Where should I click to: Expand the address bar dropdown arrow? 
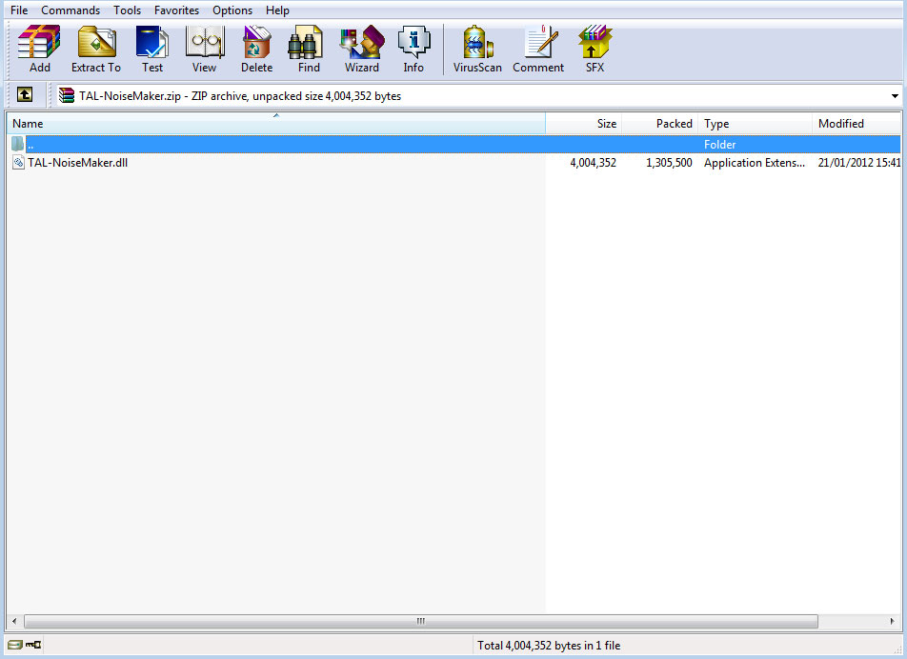tap(895, 96)
